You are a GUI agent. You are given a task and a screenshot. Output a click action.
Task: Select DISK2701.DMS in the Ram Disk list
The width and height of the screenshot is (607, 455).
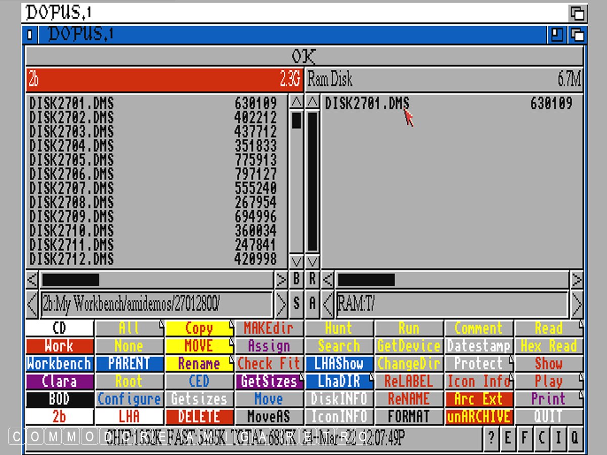(x=367, y=104)
